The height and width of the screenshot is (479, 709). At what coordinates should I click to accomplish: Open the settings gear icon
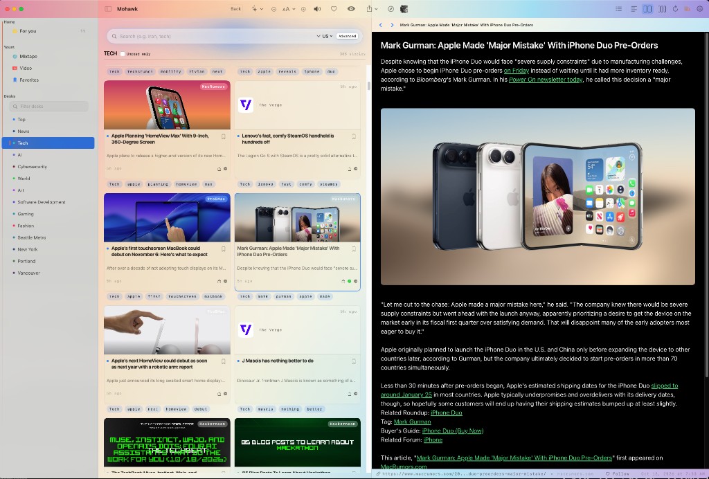[699, 9]
